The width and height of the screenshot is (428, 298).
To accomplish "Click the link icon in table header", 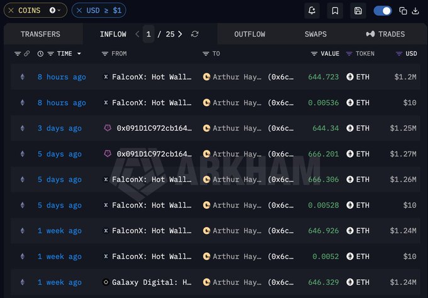I will click(26, 53).
